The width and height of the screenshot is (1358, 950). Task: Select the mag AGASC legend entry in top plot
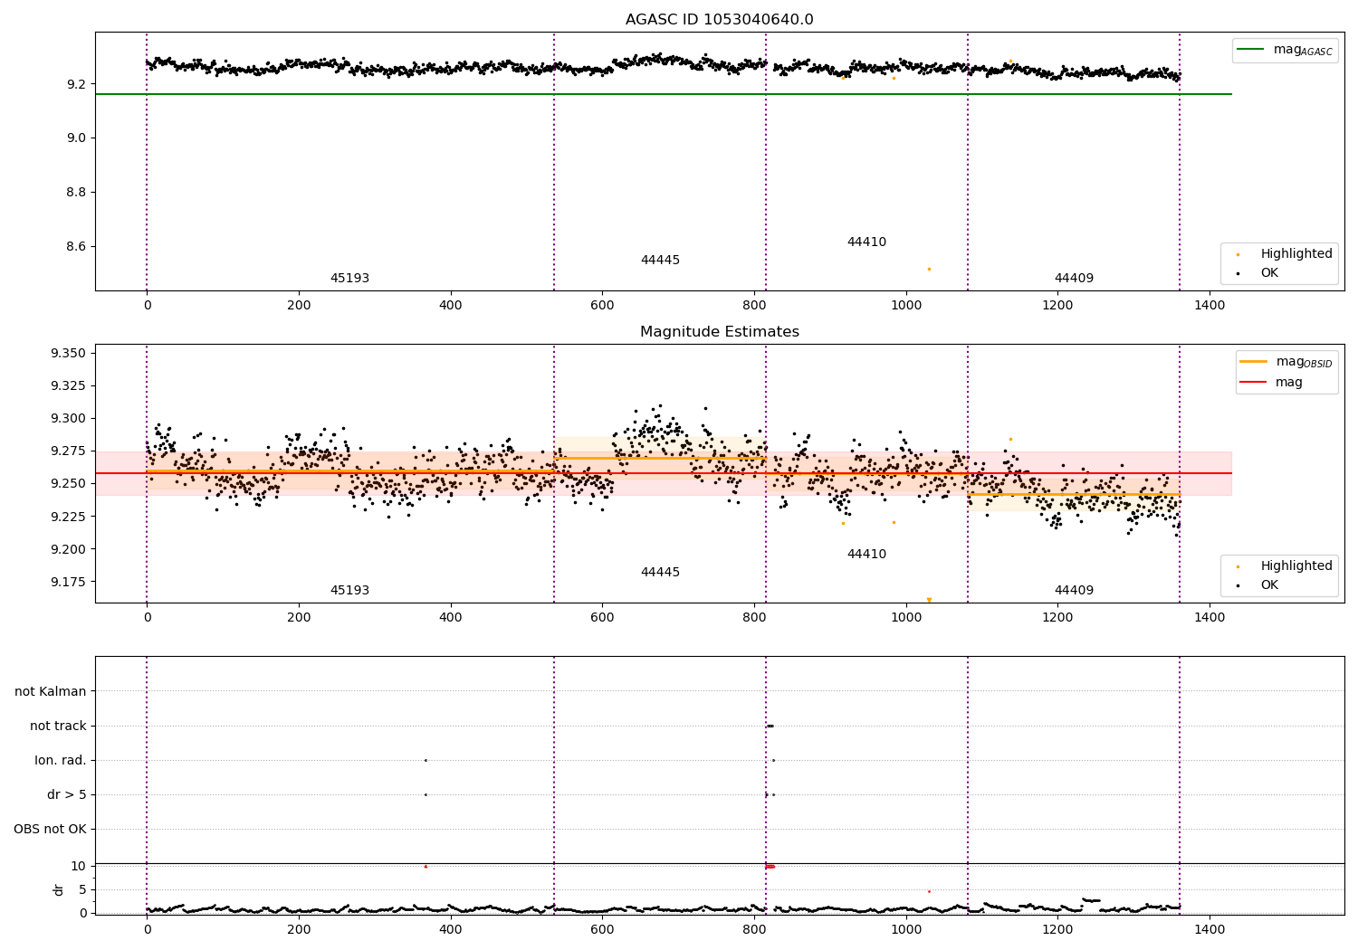pyautogui.click(x=1285, y=50)
